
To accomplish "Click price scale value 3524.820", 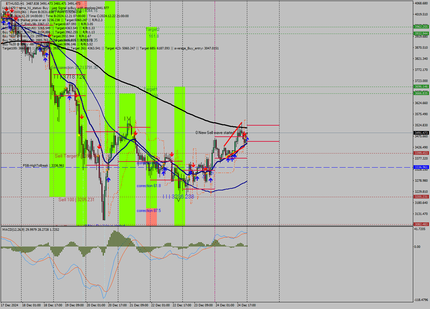I will coord(421,125).
